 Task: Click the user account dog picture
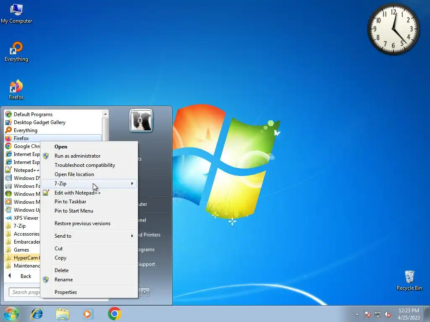point(141,120)
